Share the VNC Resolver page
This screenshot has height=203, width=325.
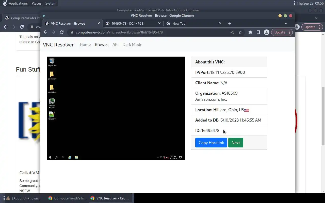232,32
